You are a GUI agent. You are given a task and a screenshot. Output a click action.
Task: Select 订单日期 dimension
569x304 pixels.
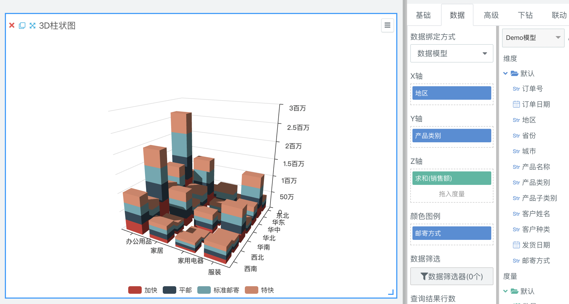pos(536,104)
